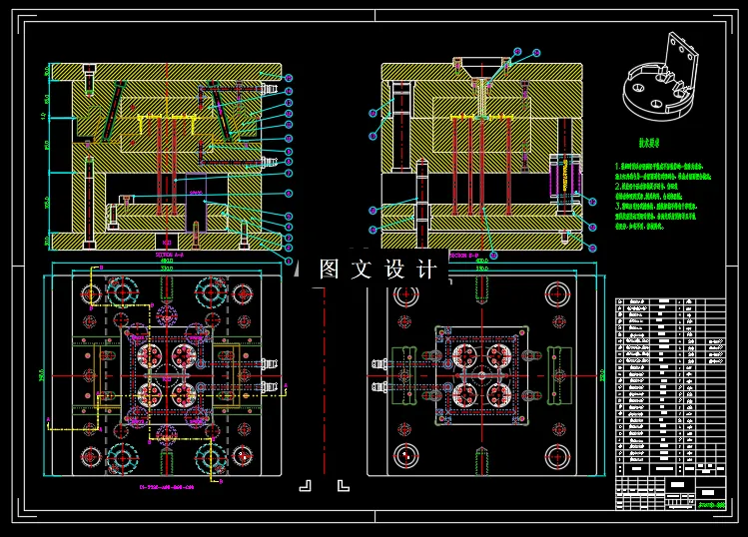Click the SECTION A-A view label
Image resolution: width=748 pixels, height=537 pixels.
[170, 256]
